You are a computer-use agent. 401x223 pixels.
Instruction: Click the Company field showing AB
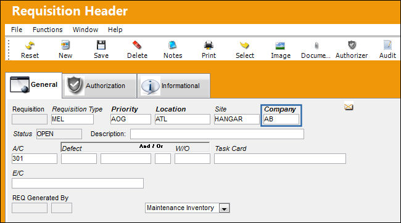pyautogui.click(x=281, y=120)
